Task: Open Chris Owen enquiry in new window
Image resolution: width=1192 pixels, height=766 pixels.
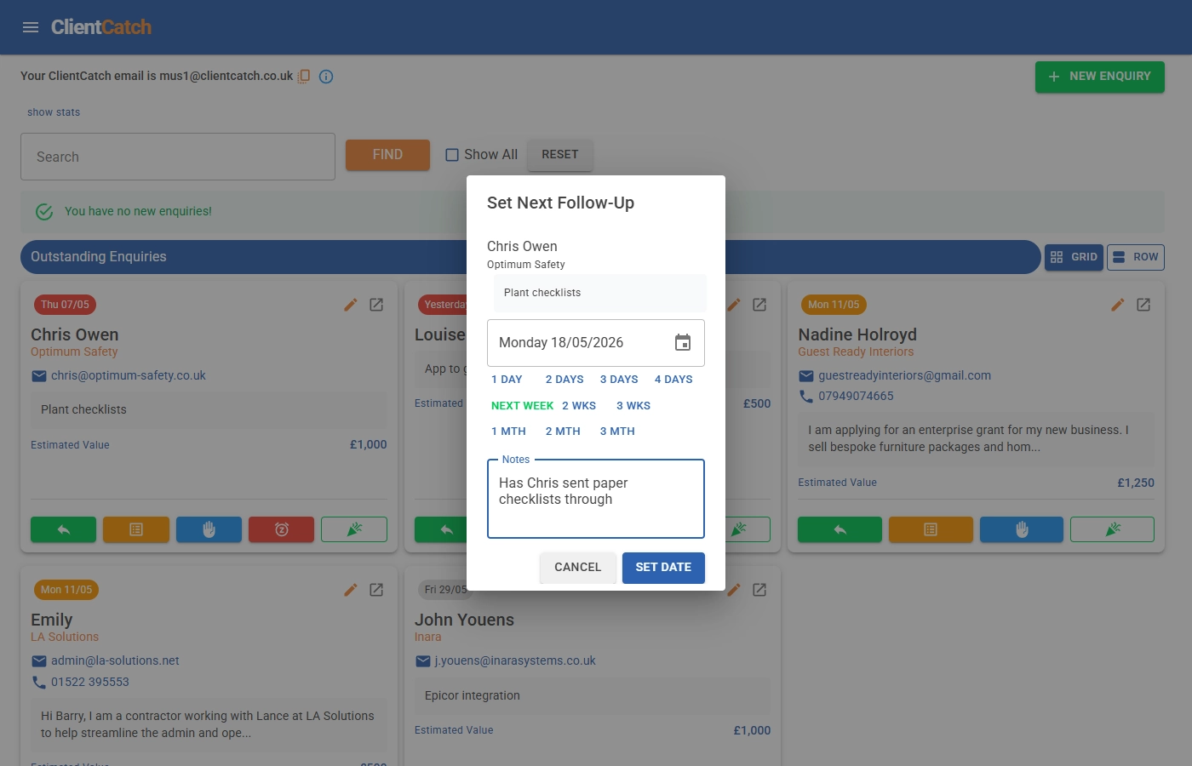Action: (x=376, y=305)
